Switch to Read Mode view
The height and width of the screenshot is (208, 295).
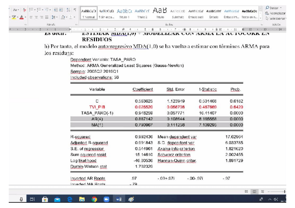[246, 191]
